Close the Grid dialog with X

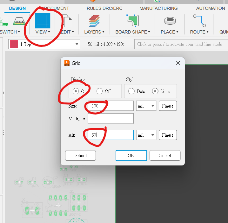pyautogui.click(x=178, y=63)
